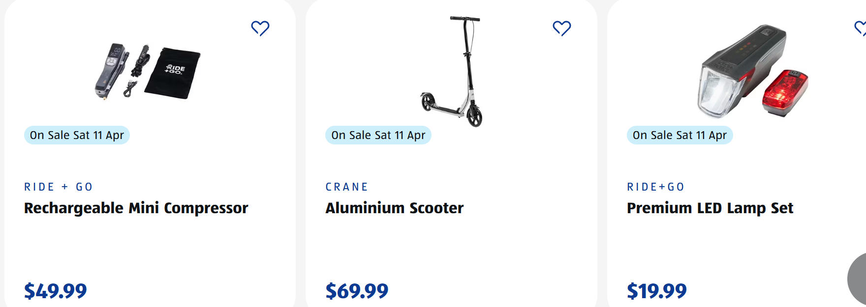Click the grey circular button at bottom corner

[x=858, y=279]
